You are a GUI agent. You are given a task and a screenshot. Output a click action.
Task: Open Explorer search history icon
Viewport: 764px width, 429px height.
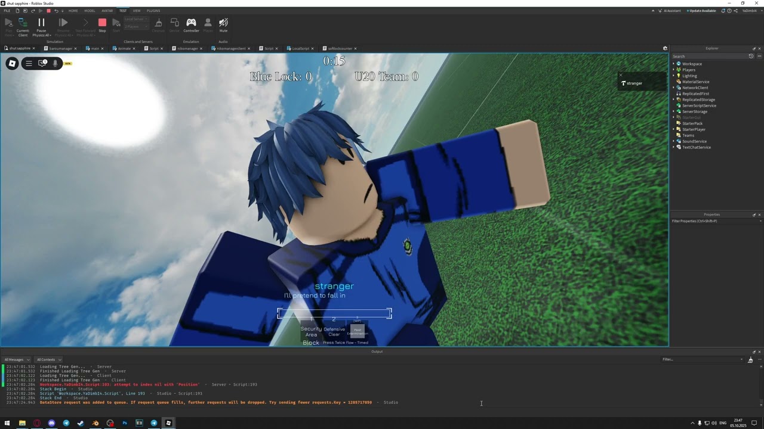coord(751,56)
